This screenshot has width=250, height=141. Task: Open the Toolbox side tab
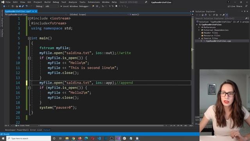pos(2,33)
